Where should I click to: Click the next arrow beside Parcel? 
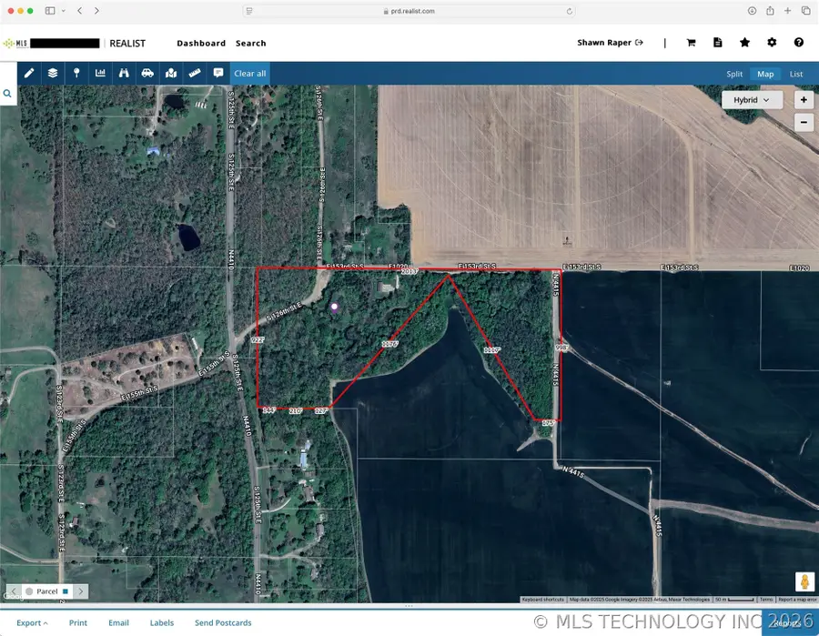pyautogui.click(x=82, y=591)
